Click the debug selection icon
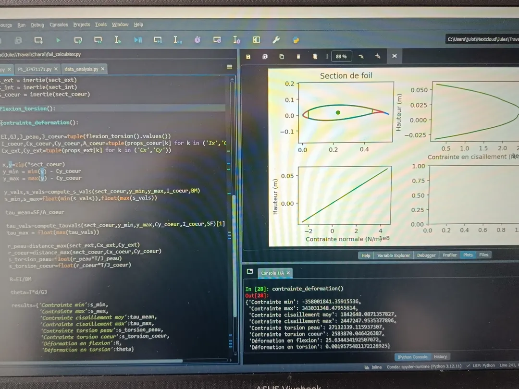The image size is (519, 389). pos(178,40)
